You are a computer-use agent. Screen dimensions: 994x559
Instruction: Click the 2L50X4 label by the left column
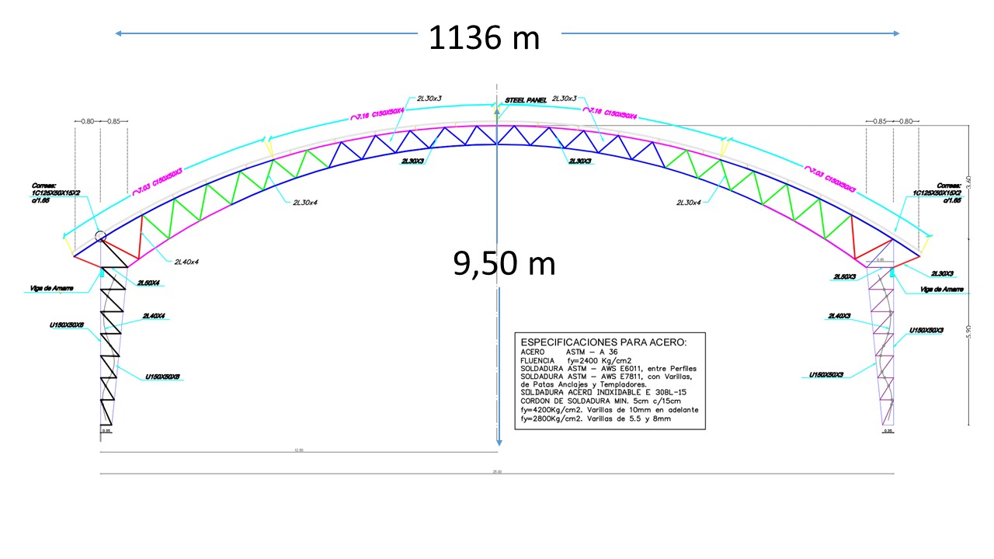pyautogui.click(x=148, y=282)
